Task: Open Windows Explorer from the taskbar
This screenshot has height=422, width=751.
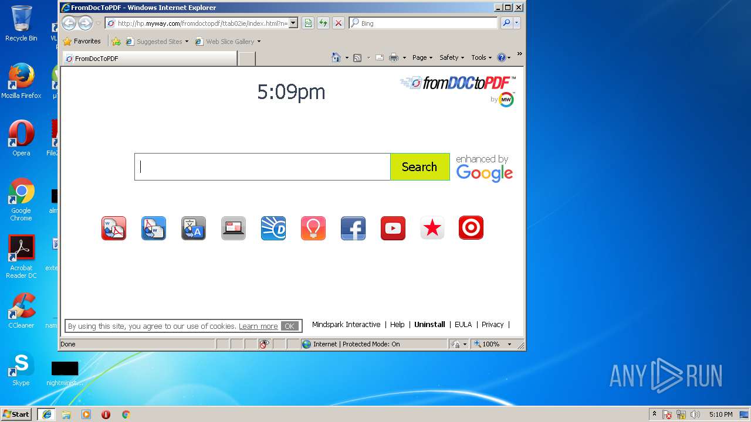Action: click(x=66, y=414)
